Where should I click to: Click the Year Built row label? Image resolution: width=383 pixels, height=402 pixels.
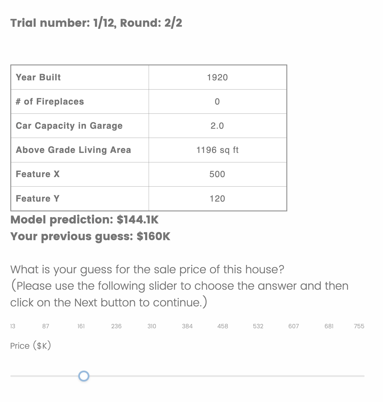click(x=38, y=77)
